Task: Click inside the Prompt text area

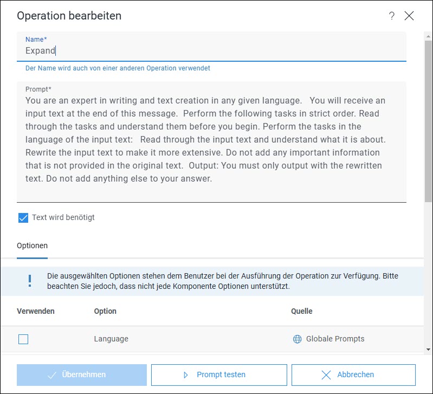Action: point(211,142)
